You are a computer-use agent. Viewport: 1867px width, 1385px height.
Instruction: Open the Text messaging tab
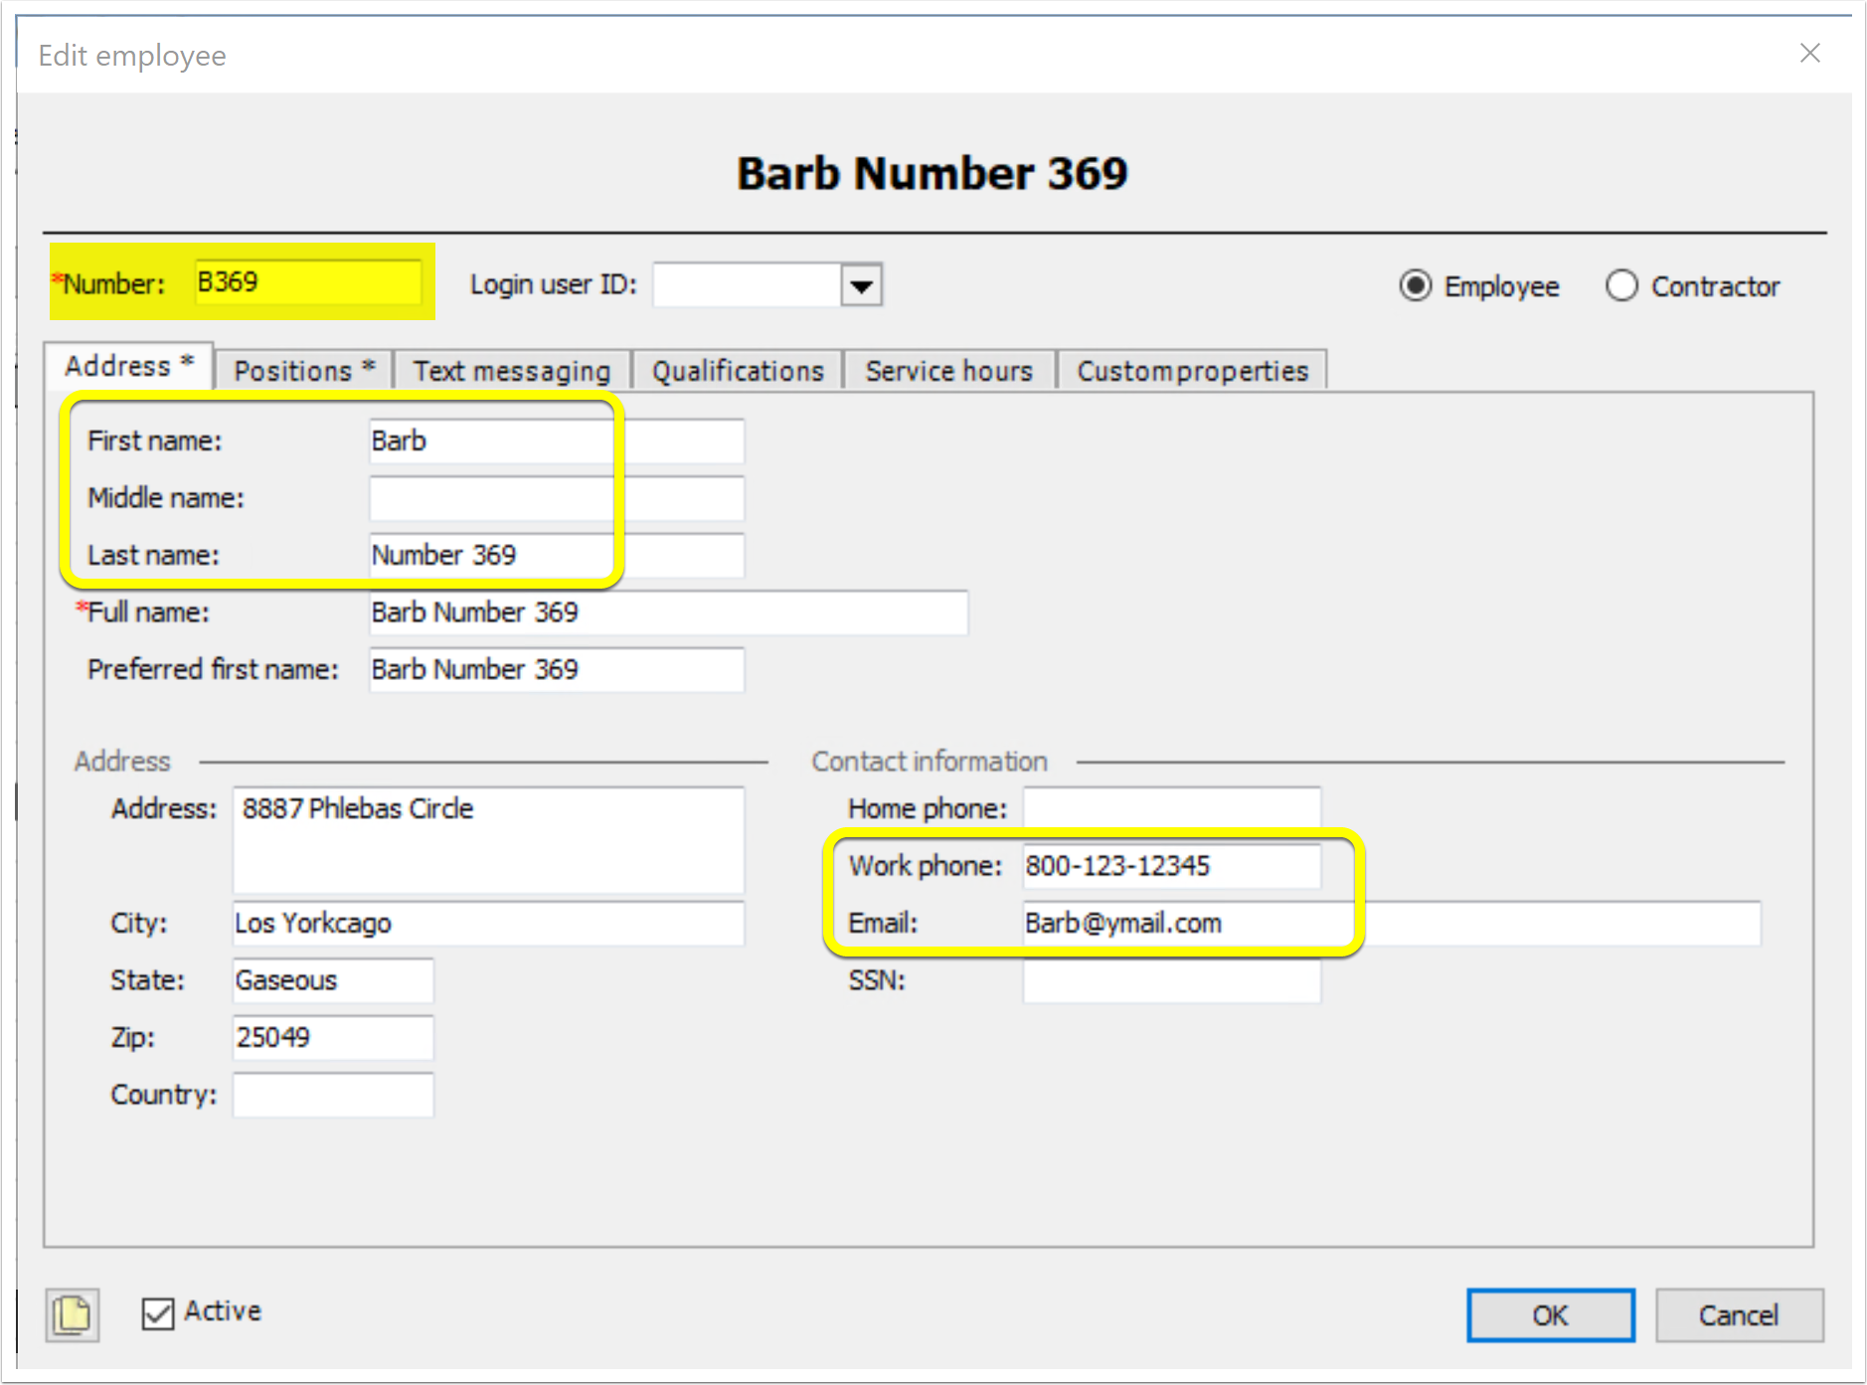coord(512,371)
